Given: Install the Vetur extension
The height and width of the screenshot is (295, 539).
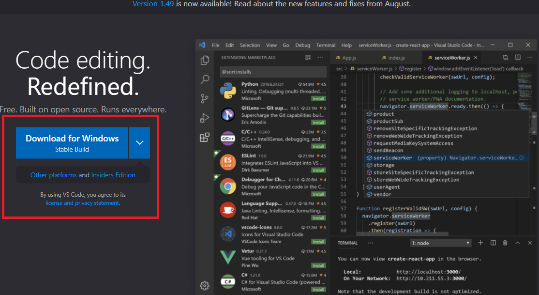Looking at the screenshot, I should click(x=318, y=265).
